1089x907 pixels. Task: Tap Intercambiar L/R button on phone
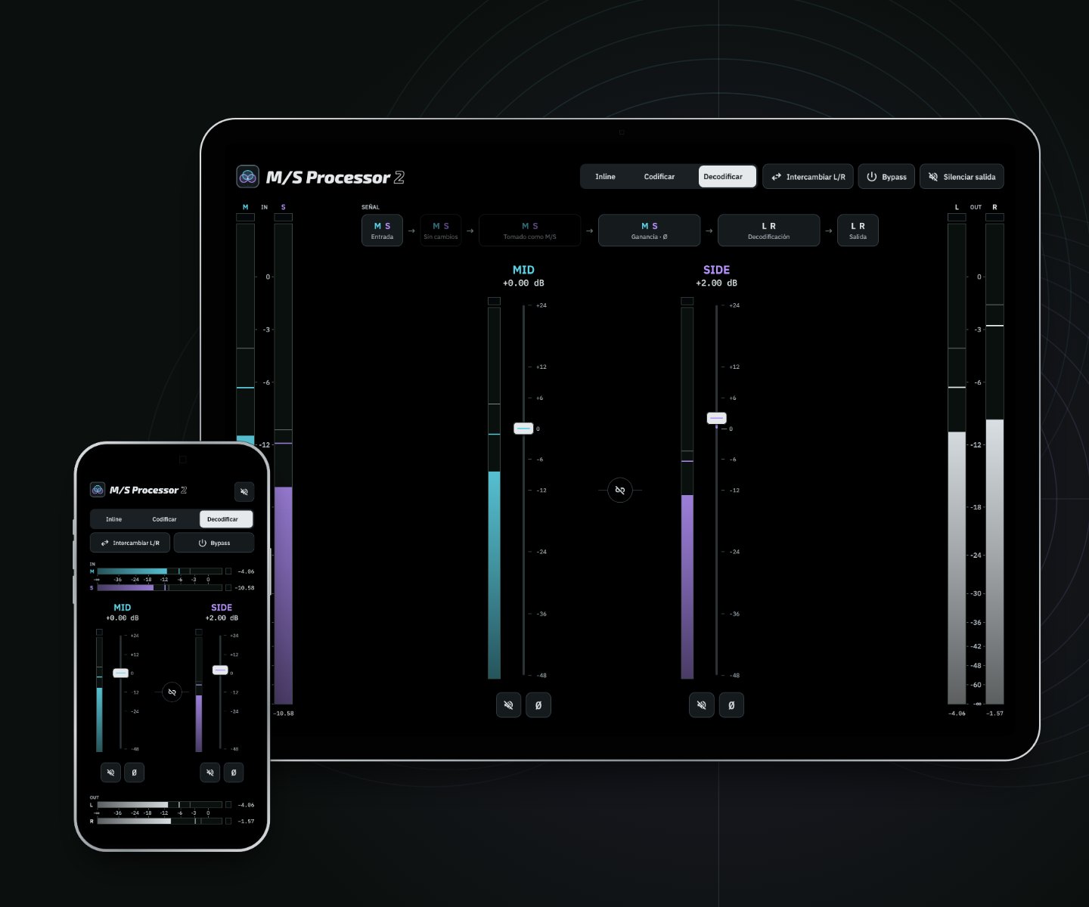point(130,543)
